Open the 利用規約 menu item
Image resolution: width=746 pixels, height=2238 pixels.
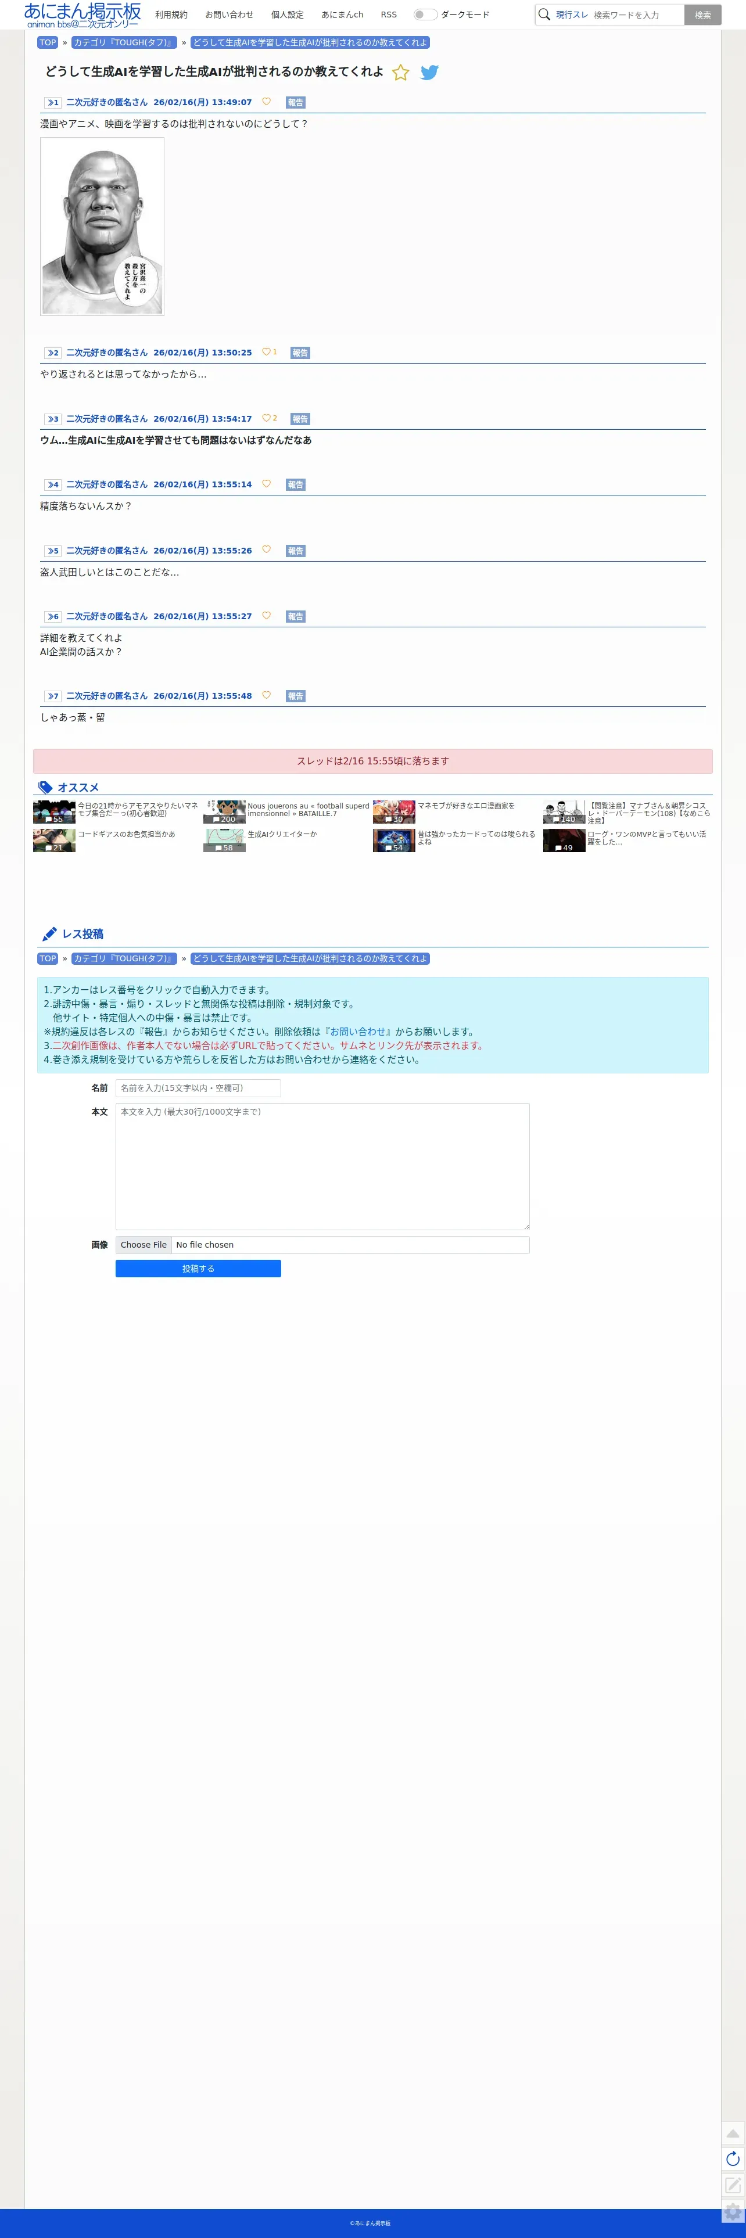171,15
